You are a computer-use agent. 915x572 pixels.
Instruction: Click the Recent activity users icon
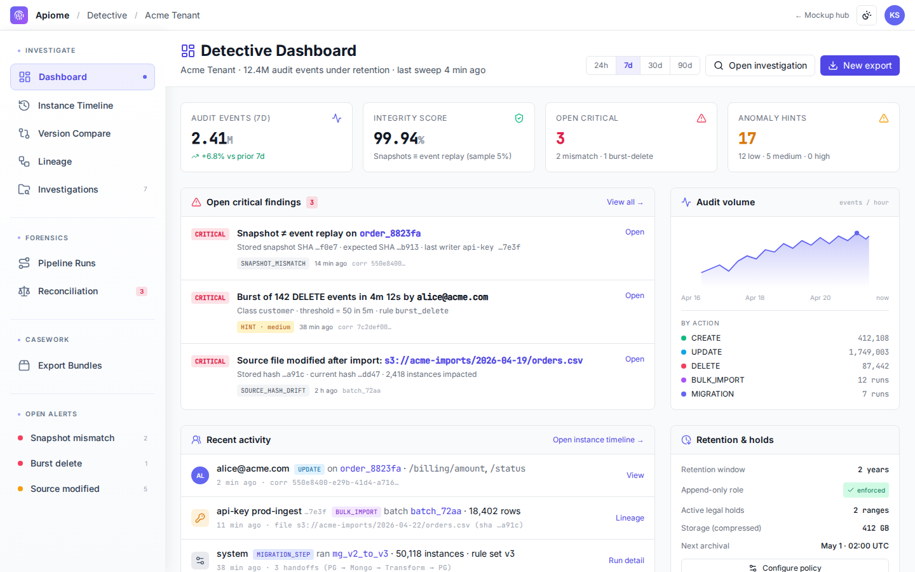point(196,440)
